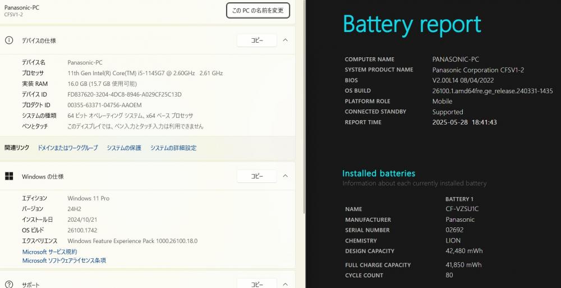Copy the device specifications
This screenshot has width=561, height=288.
coord(257,40)
